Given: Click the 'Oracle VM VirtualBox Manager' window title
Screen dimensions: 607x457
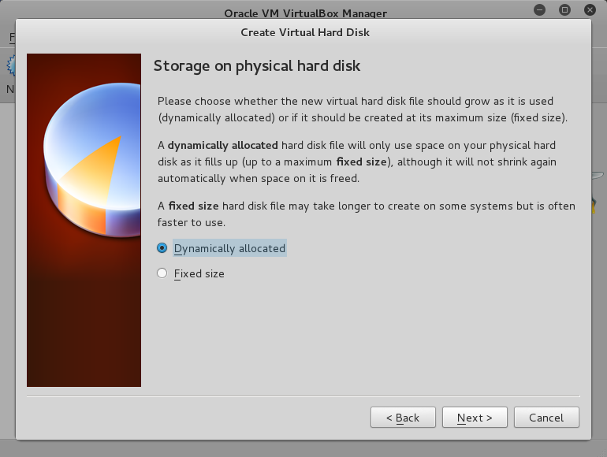Looking at the screenshot, I should [x=305, y=13].
